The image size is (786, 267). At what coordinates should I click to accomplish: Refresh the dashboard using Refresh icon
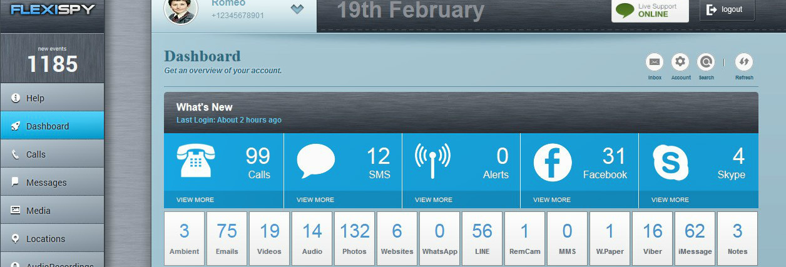[x=743, y=62]
